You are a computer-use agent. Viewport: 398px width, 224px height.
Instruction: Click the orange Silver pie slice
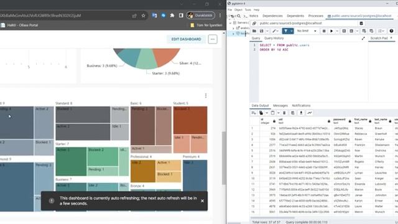tap(166, 57)
